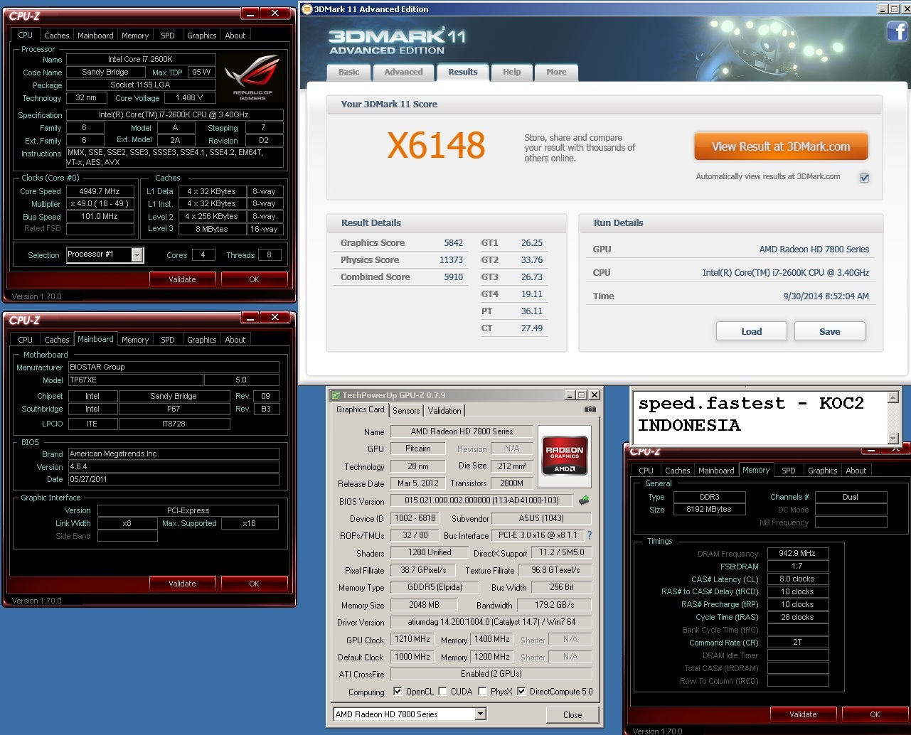Open Graphics tab in Memory CPU-Z window
911x735 pixels.
point(823,471)
